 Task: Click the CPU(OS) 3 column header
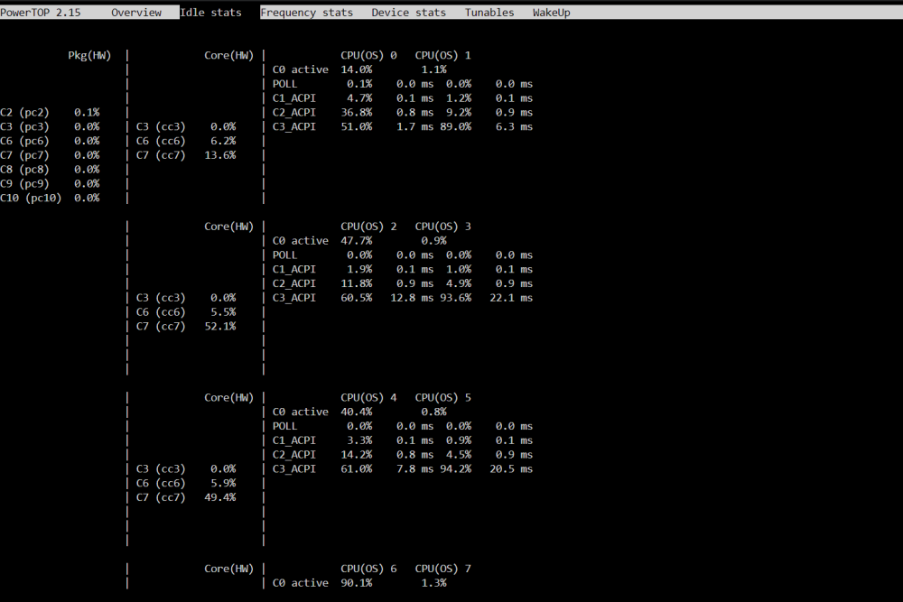442,227
